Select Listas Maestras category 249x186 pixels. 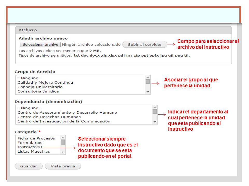pos(38,152)
